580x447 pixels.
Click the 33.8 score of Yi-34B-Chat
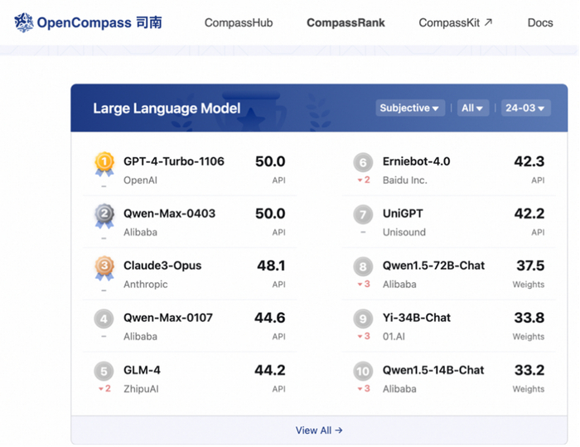pos(529,318)
